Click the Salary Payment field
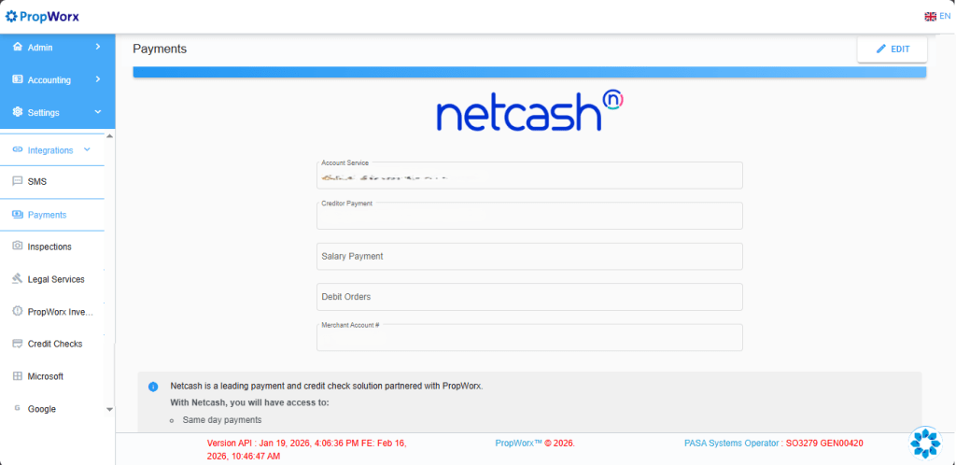The width and height of the screenshot is (956, 465). tap(529, 256)
